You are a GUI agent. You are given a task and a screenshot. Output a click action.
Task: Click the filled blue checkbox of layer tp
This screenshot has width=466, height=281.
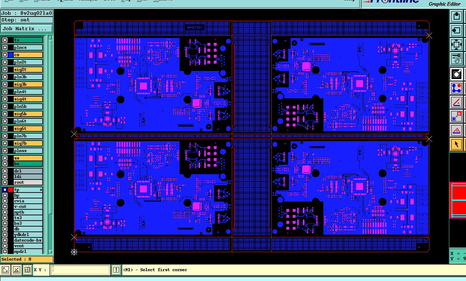coord(5,190)
